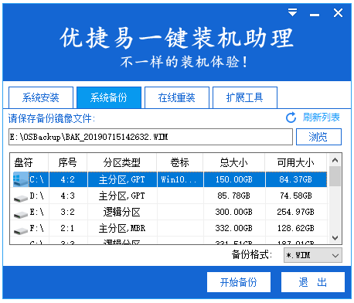The height and width of the screenshot is (303, 354).
Task: Click the 刷新列表 link
Action: click(x=322, y=117)
